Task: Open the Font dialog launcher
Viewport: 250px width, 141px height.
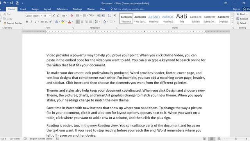Action: 73,28
